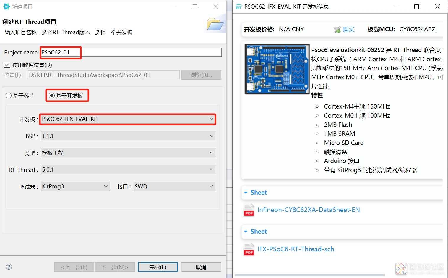448x278 pixels.
Task: Click the 'Cortex-M0主频 100MHz' feature line
Action: pos(357,116)
